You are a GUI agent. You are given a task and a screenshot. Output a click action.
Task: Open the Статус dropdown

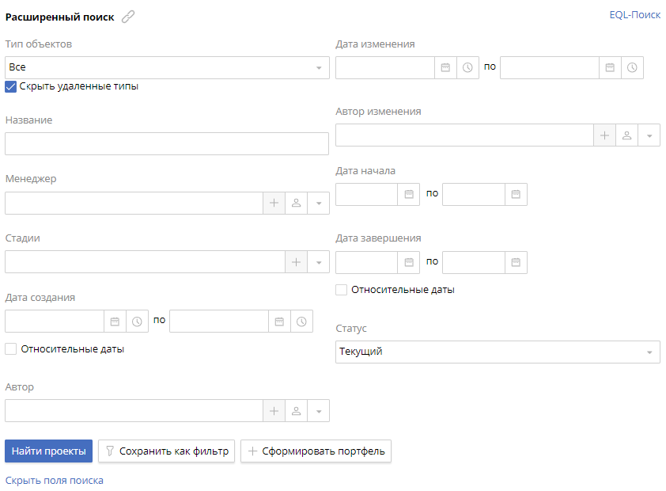point(649,352)
